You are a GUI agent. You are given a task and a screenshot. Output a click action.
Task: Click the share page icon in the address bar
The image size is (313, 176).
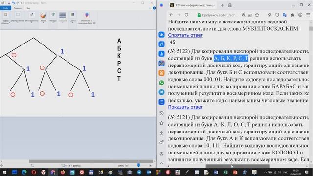tap(250, 15)
